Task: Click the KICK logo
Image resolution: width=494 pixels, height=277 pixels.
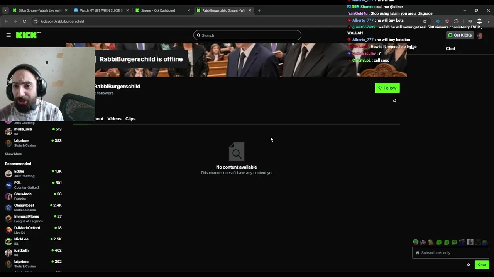Action: [29, 35]
